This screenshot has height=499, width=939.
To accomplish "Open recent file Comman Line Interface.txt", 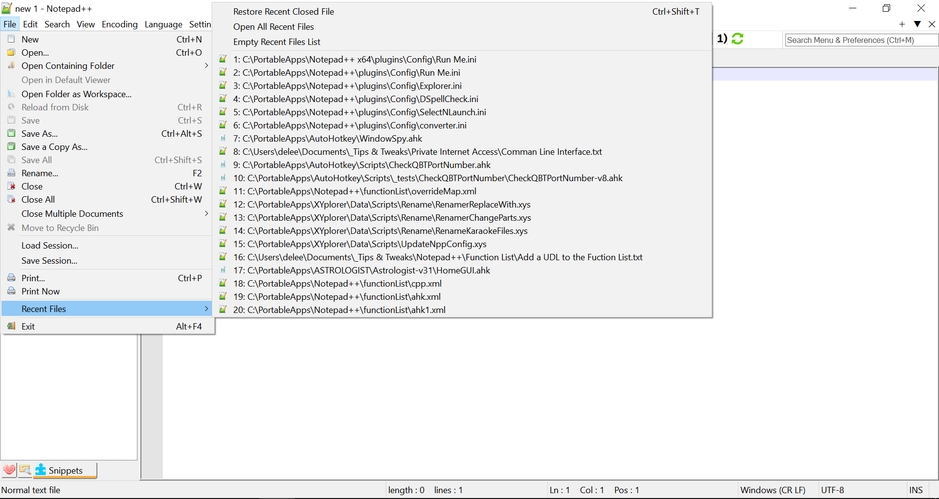I will [x=463, y=151].
